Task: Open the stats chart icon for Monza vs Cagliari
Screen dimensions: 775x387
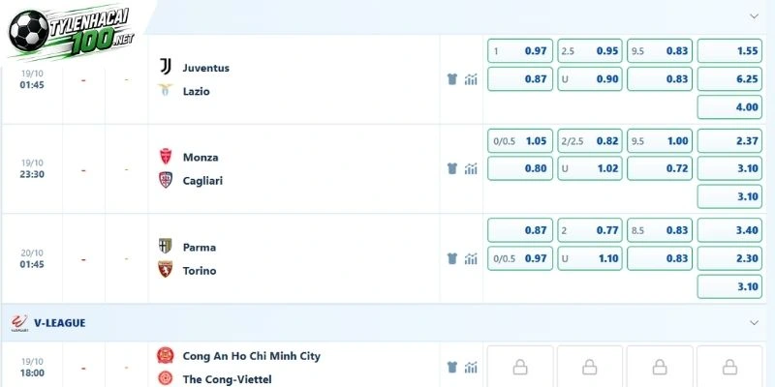Action: click(471, 168)
